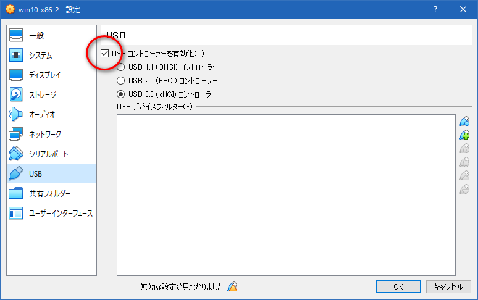Select USB 3.0 (xHCI) controller option
This screenshot has width=478, height=300.
(x=121, y=94)
